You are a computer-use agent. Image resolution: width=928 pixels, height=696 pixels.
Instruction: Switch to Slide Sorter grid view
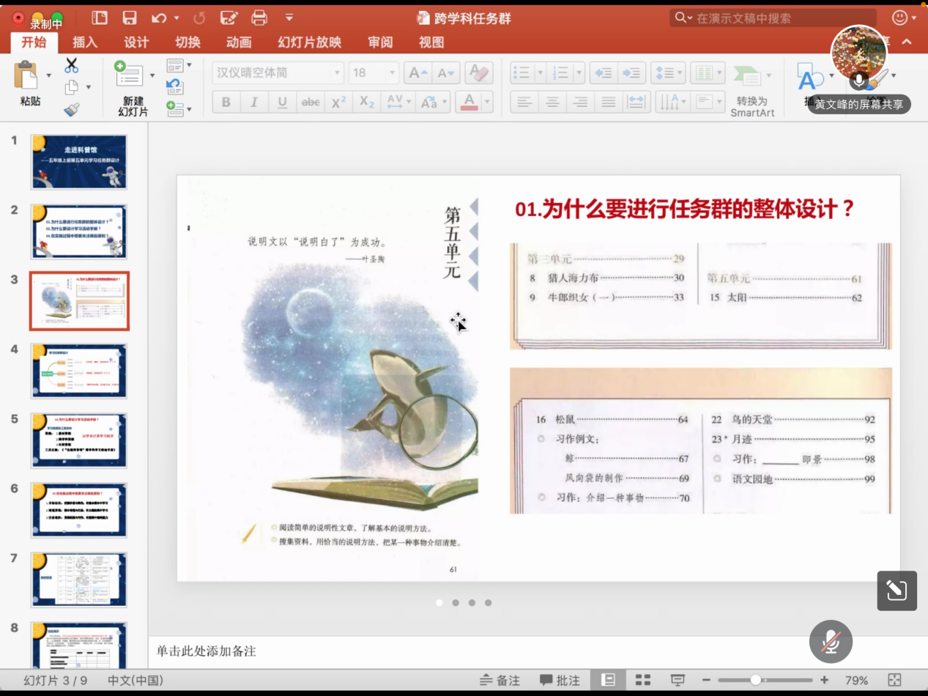(x=643, y=680)
